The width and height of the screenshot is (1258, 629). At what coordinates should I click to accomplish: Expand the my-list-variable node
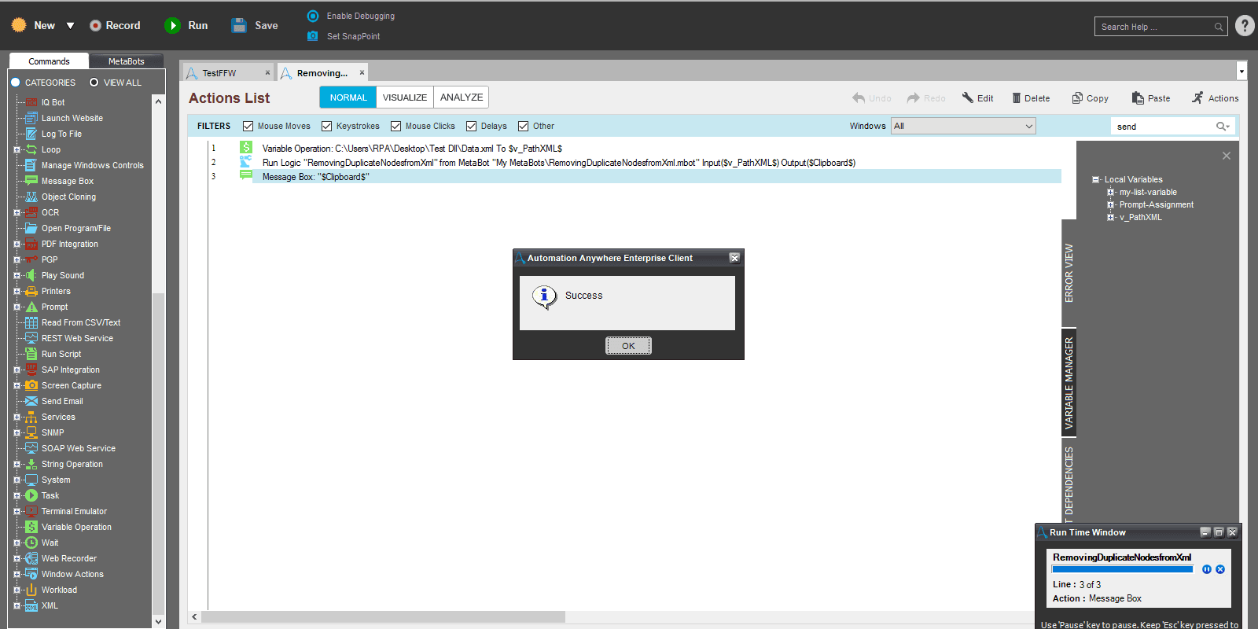(1110, 192)
